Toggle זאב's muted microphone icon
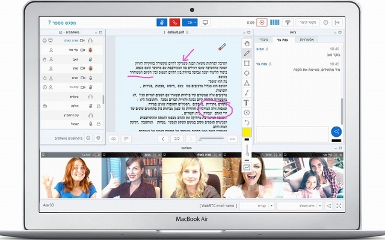 tap(91, 59)
